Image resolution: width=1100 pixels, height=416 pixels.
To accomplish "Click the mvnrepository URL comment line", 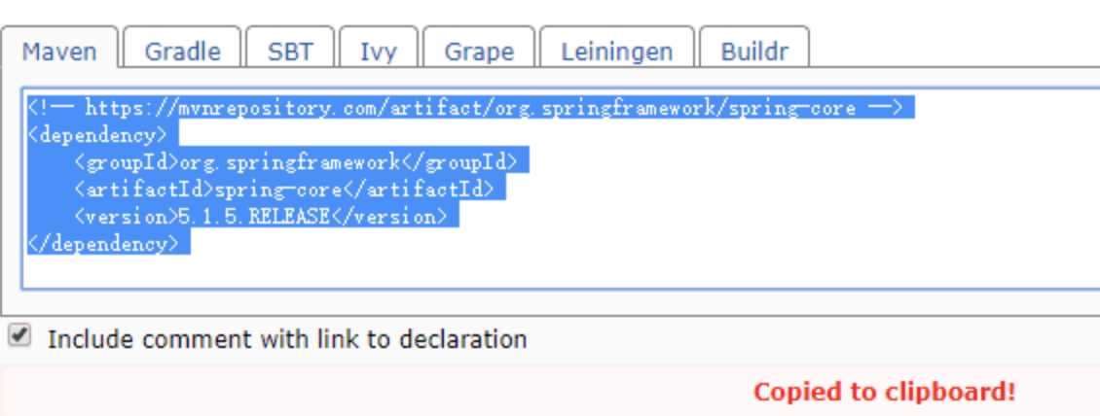I will point(471,108).
